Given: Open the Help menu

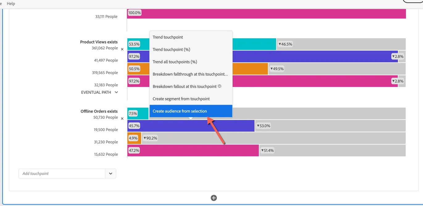Looking at the screenshot, I should 11,4.
